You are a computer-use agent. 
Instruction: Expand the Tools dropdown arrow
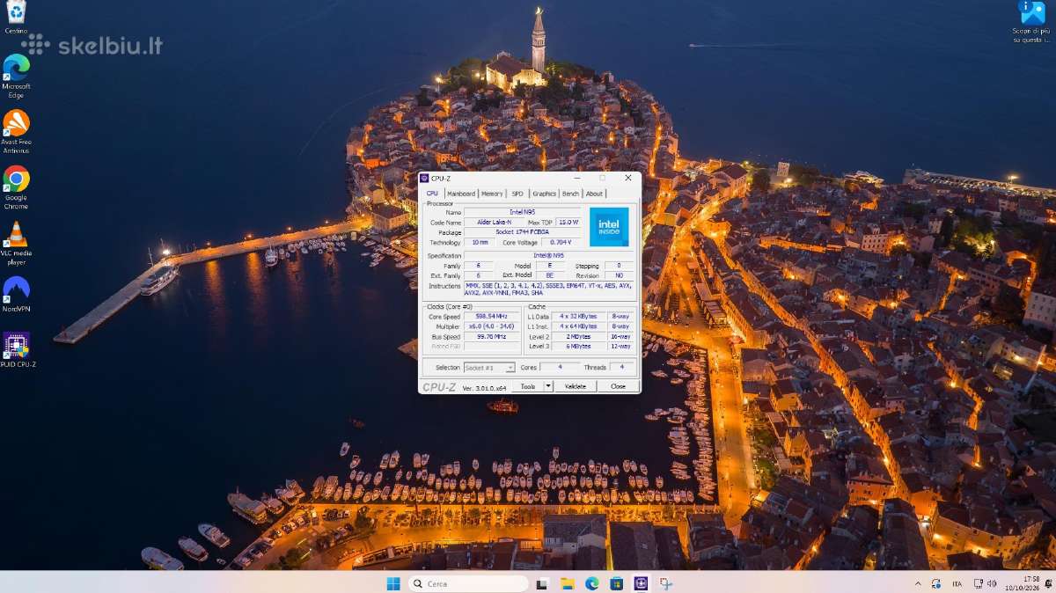pos(548,386)
